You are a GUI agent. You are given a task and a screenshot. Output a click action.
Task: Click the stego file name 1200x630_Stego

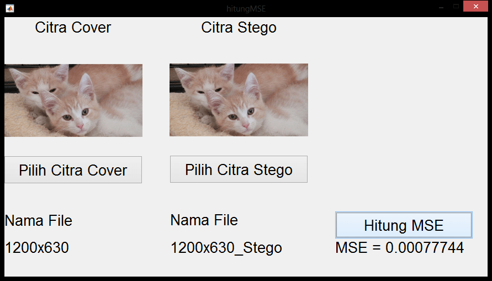[226, 248]
